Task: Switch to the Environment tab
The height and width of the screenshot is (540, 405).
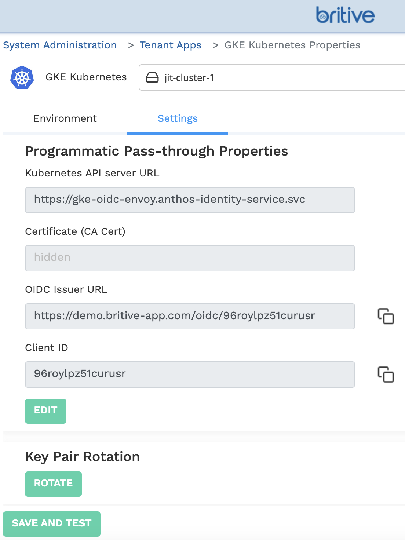Action: [x=65, y=118]
